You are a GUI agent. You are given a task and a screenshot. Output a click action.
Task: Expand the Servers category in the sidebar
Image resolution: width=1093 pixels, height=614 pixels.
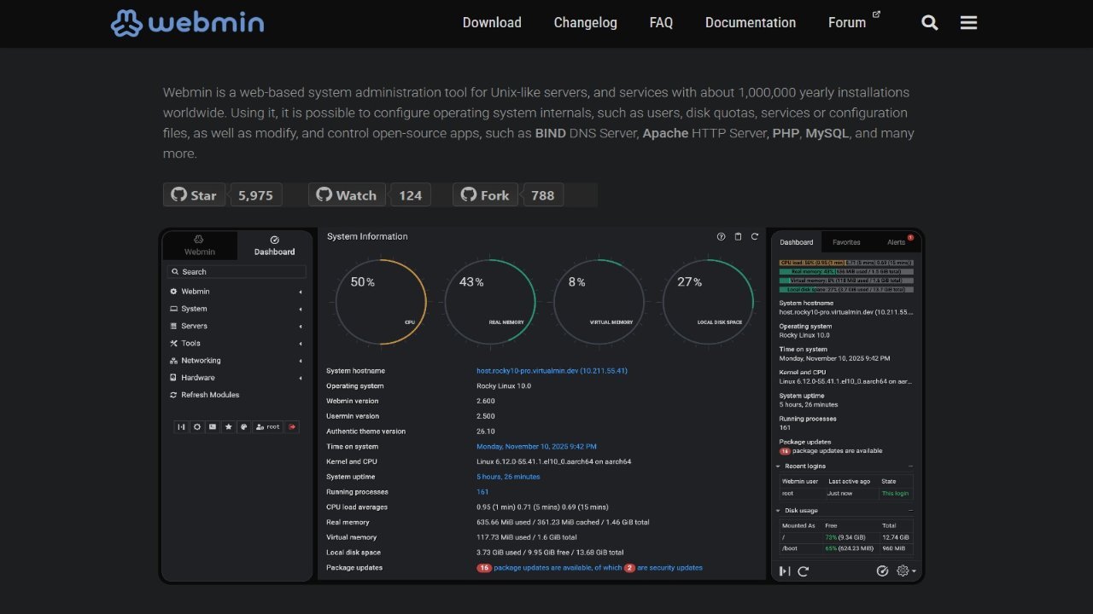pos(236,326)
